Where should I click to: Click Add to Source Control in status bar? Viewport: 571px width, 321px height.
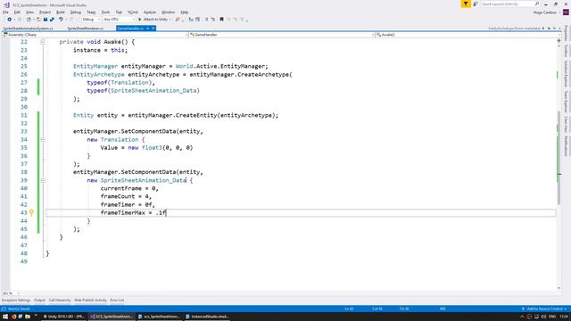point(544,309)
